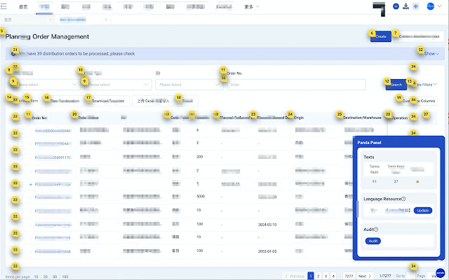Screen dimensions: 449x280
Task: Open the third Please Select dropdown
Action: click(x=189, y=85)
